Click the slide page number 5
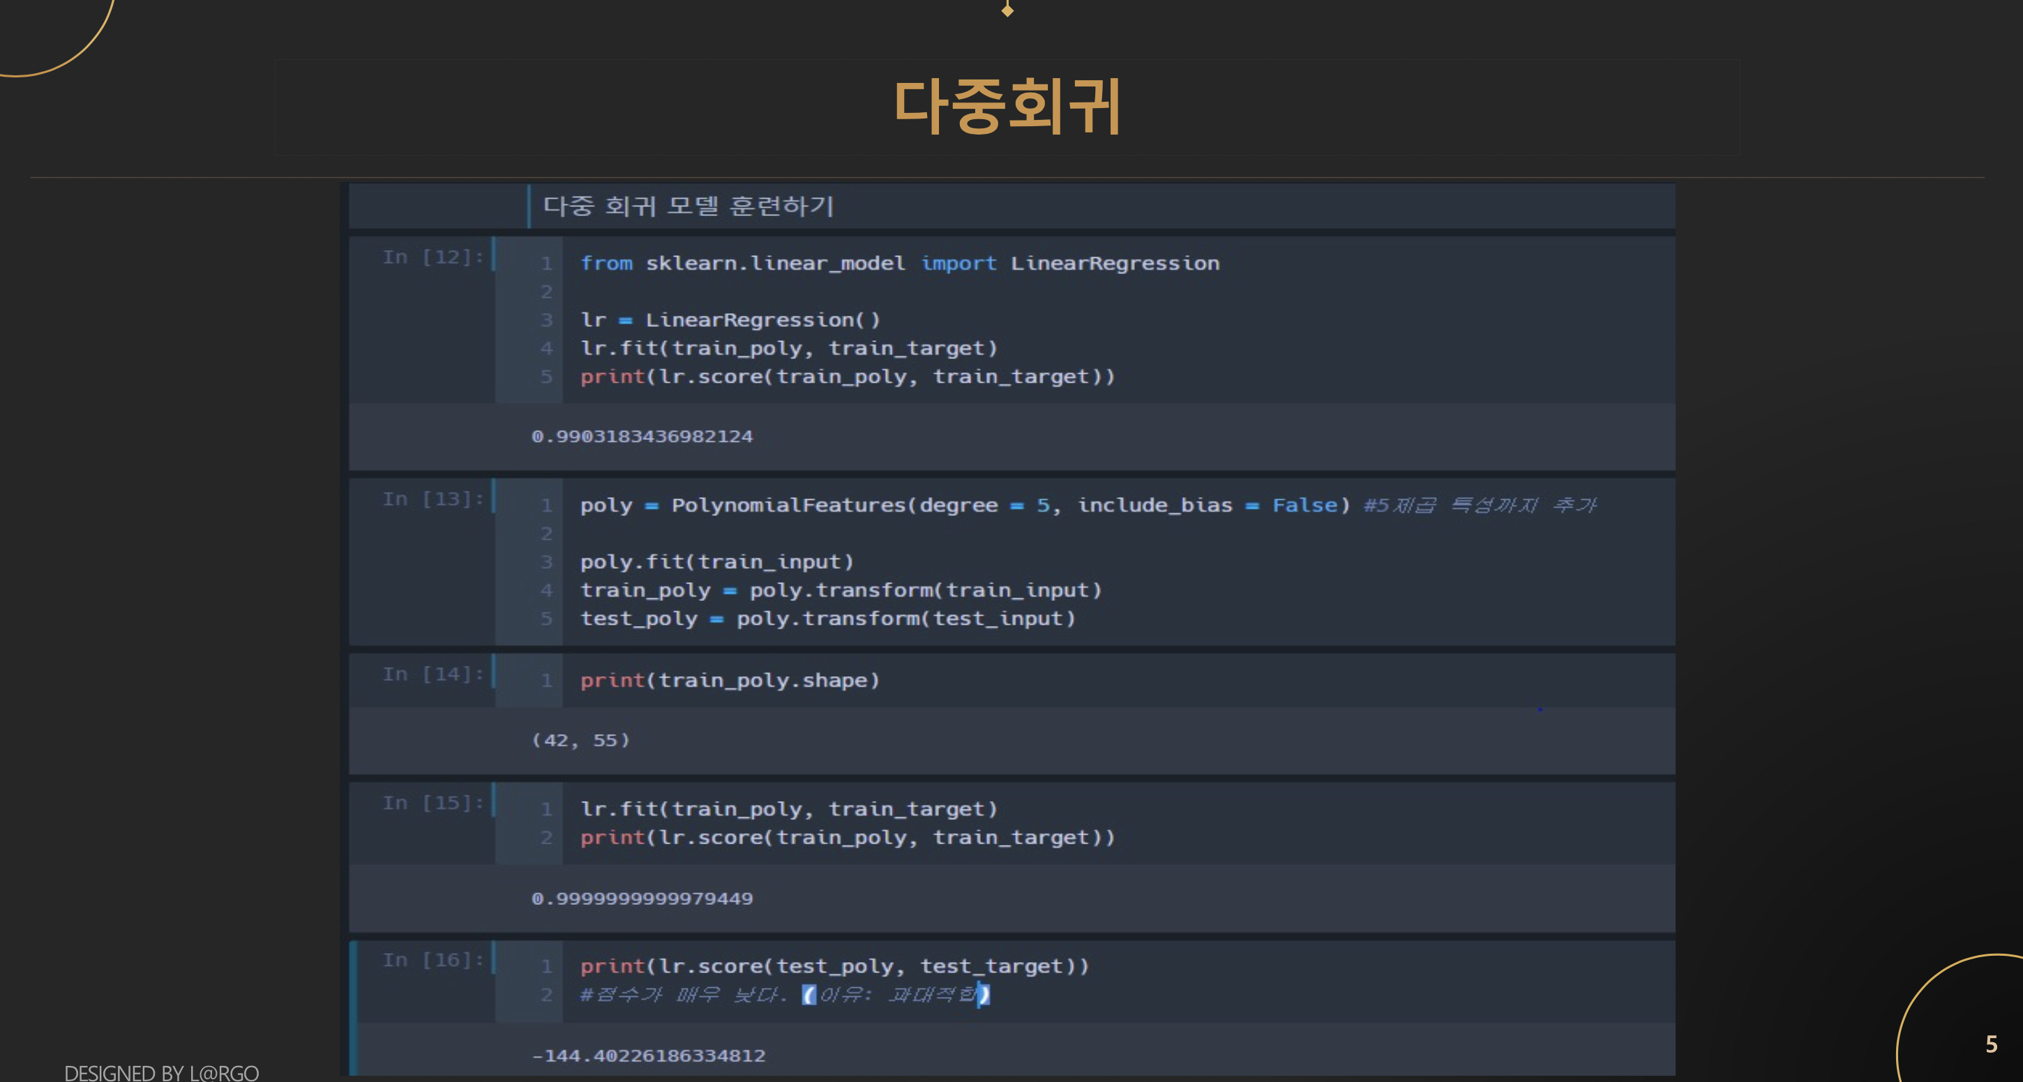 (1991, 1044)
